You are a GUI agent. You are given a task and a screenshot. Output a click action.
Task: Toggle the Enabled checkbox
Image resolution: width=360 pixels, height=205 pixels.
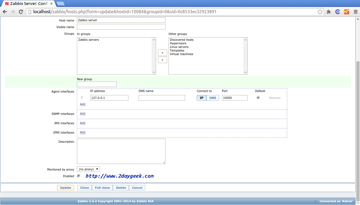(79, 176)
